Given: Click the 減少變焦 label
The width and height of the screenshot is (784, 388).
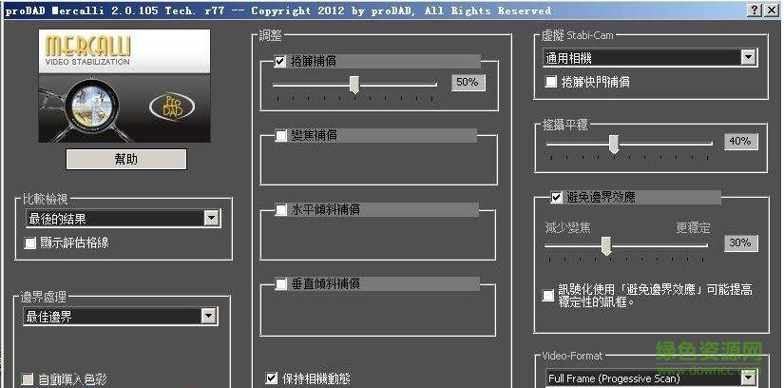Looking at the screenshot, I should coord(567,227).
